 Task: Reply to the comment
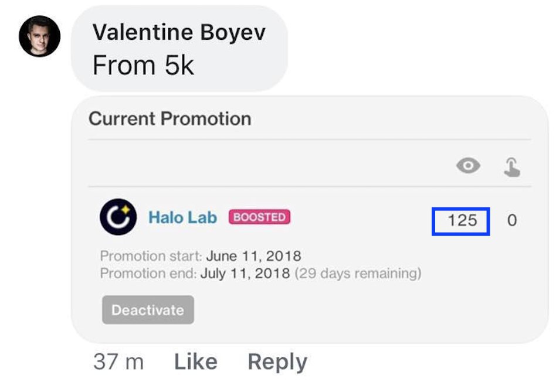tap(277, 361)
